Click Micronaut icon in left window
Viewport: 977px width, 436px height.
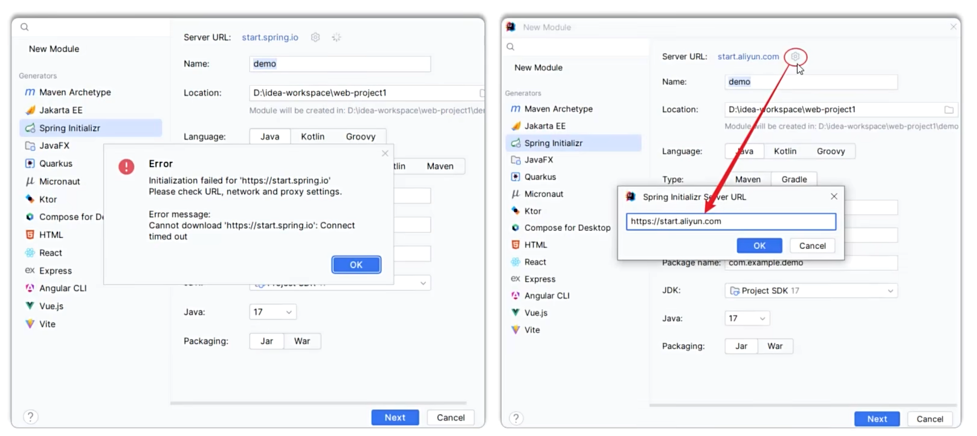point(30,181)
